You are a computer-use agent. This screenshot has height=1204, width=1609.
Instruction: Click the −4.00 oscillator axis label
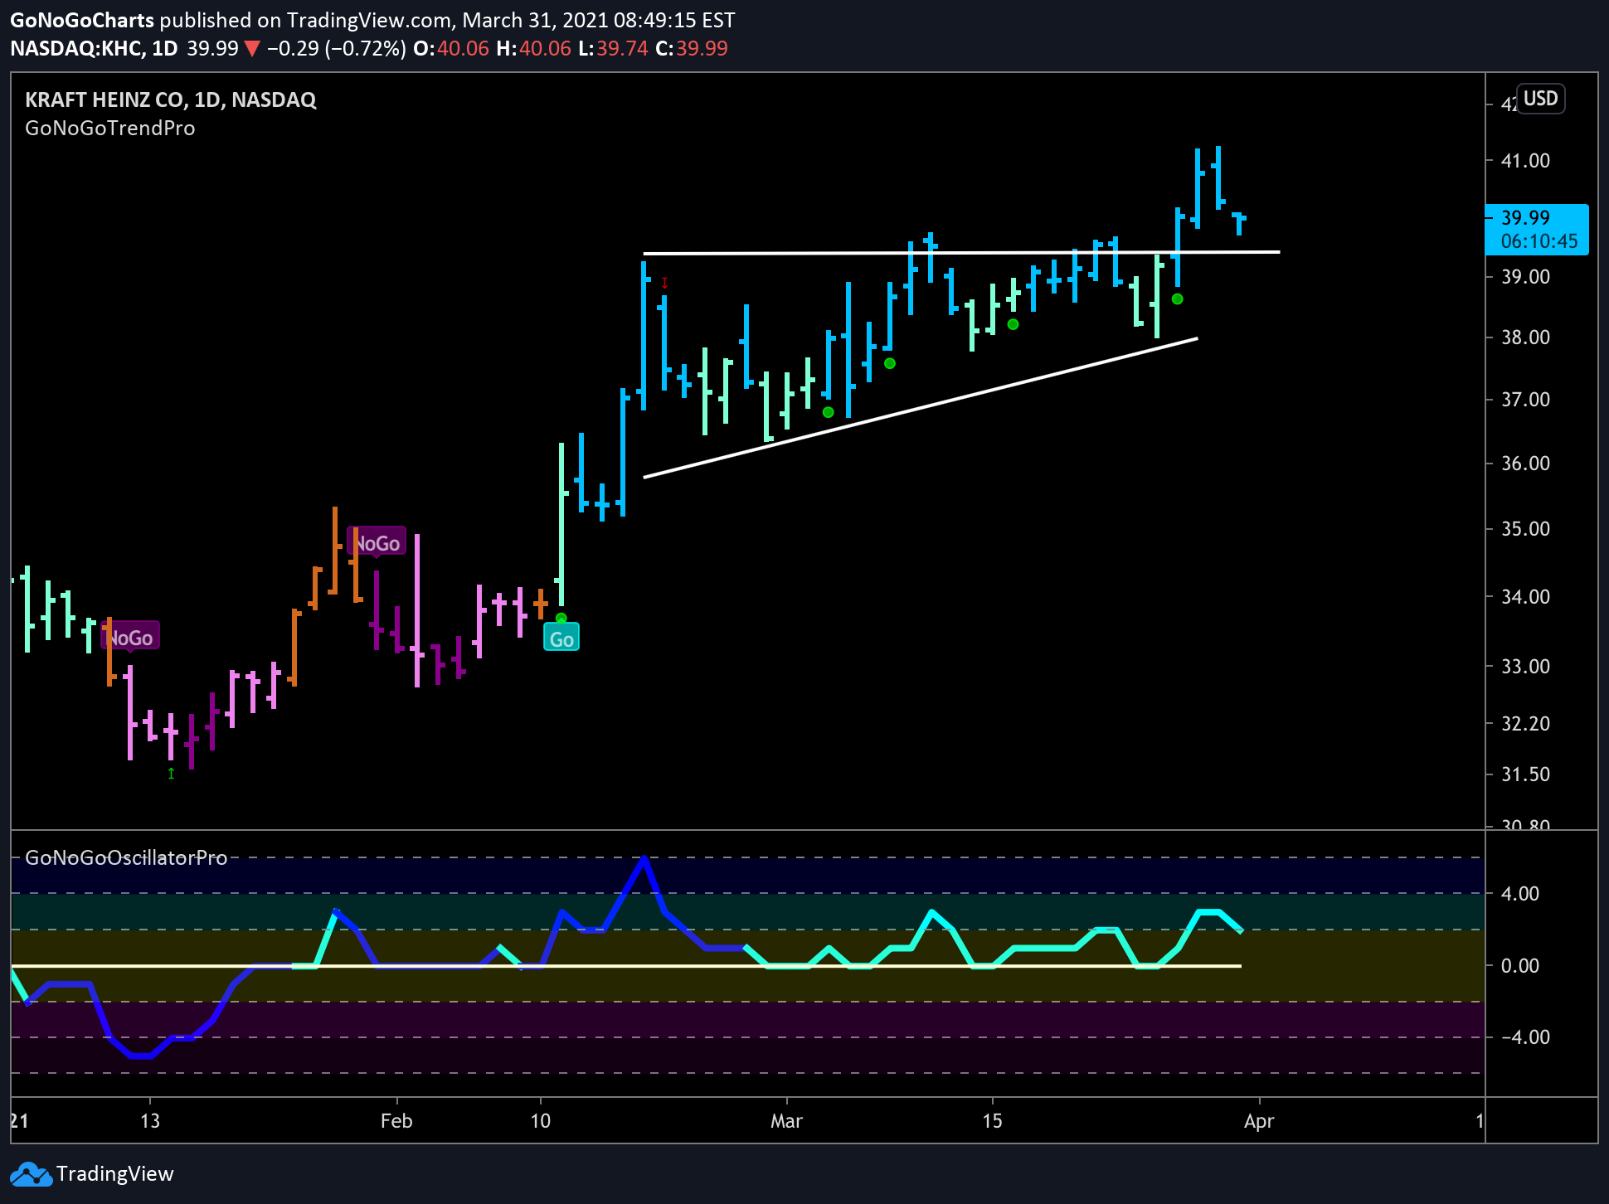point(1525,1037)
